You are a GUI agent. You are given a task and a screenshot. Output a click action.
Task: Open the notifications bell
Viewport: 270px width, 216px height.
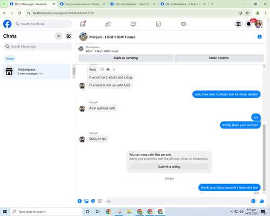tap(248, 24)
